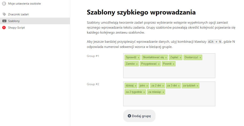Select Szablony in the sidebar

click(x=14, y=21)
